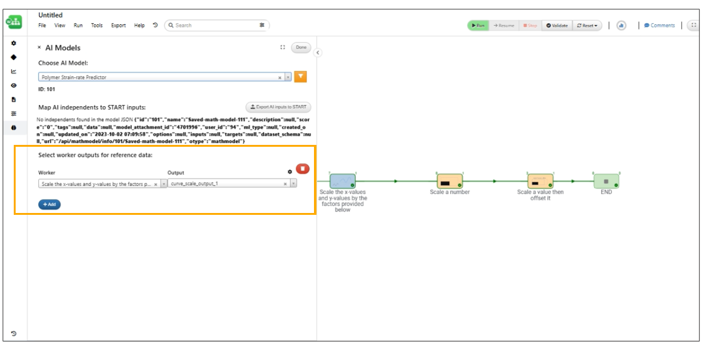Image resolution: width=708 pixels, height=346 pixels.
Task: Open the Export menu
Action: (118, 26)
